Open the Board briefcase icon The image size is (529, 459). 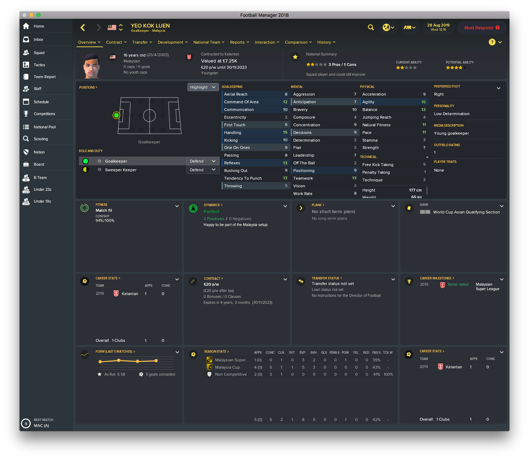tap(26, 164)
